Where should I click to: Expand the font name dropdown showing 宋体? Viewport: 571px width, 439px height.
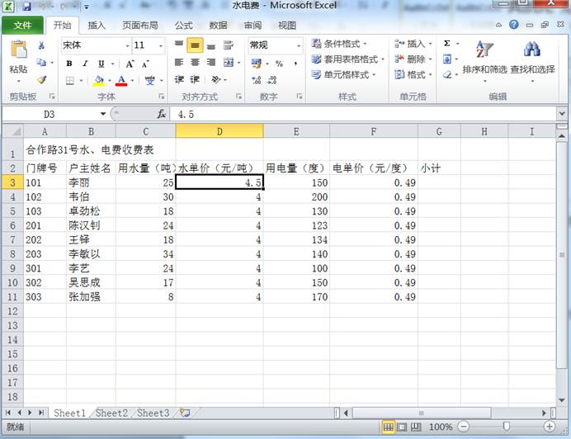tap(126, 45)
